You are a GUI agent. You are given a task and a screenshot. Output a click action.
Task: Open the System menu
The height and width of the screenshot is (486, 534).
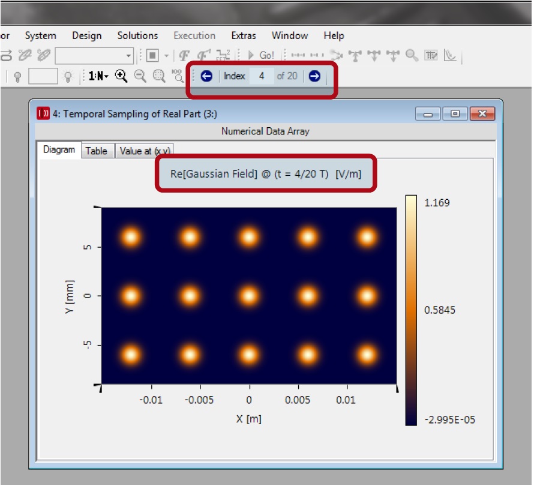(x=41, y=35)
